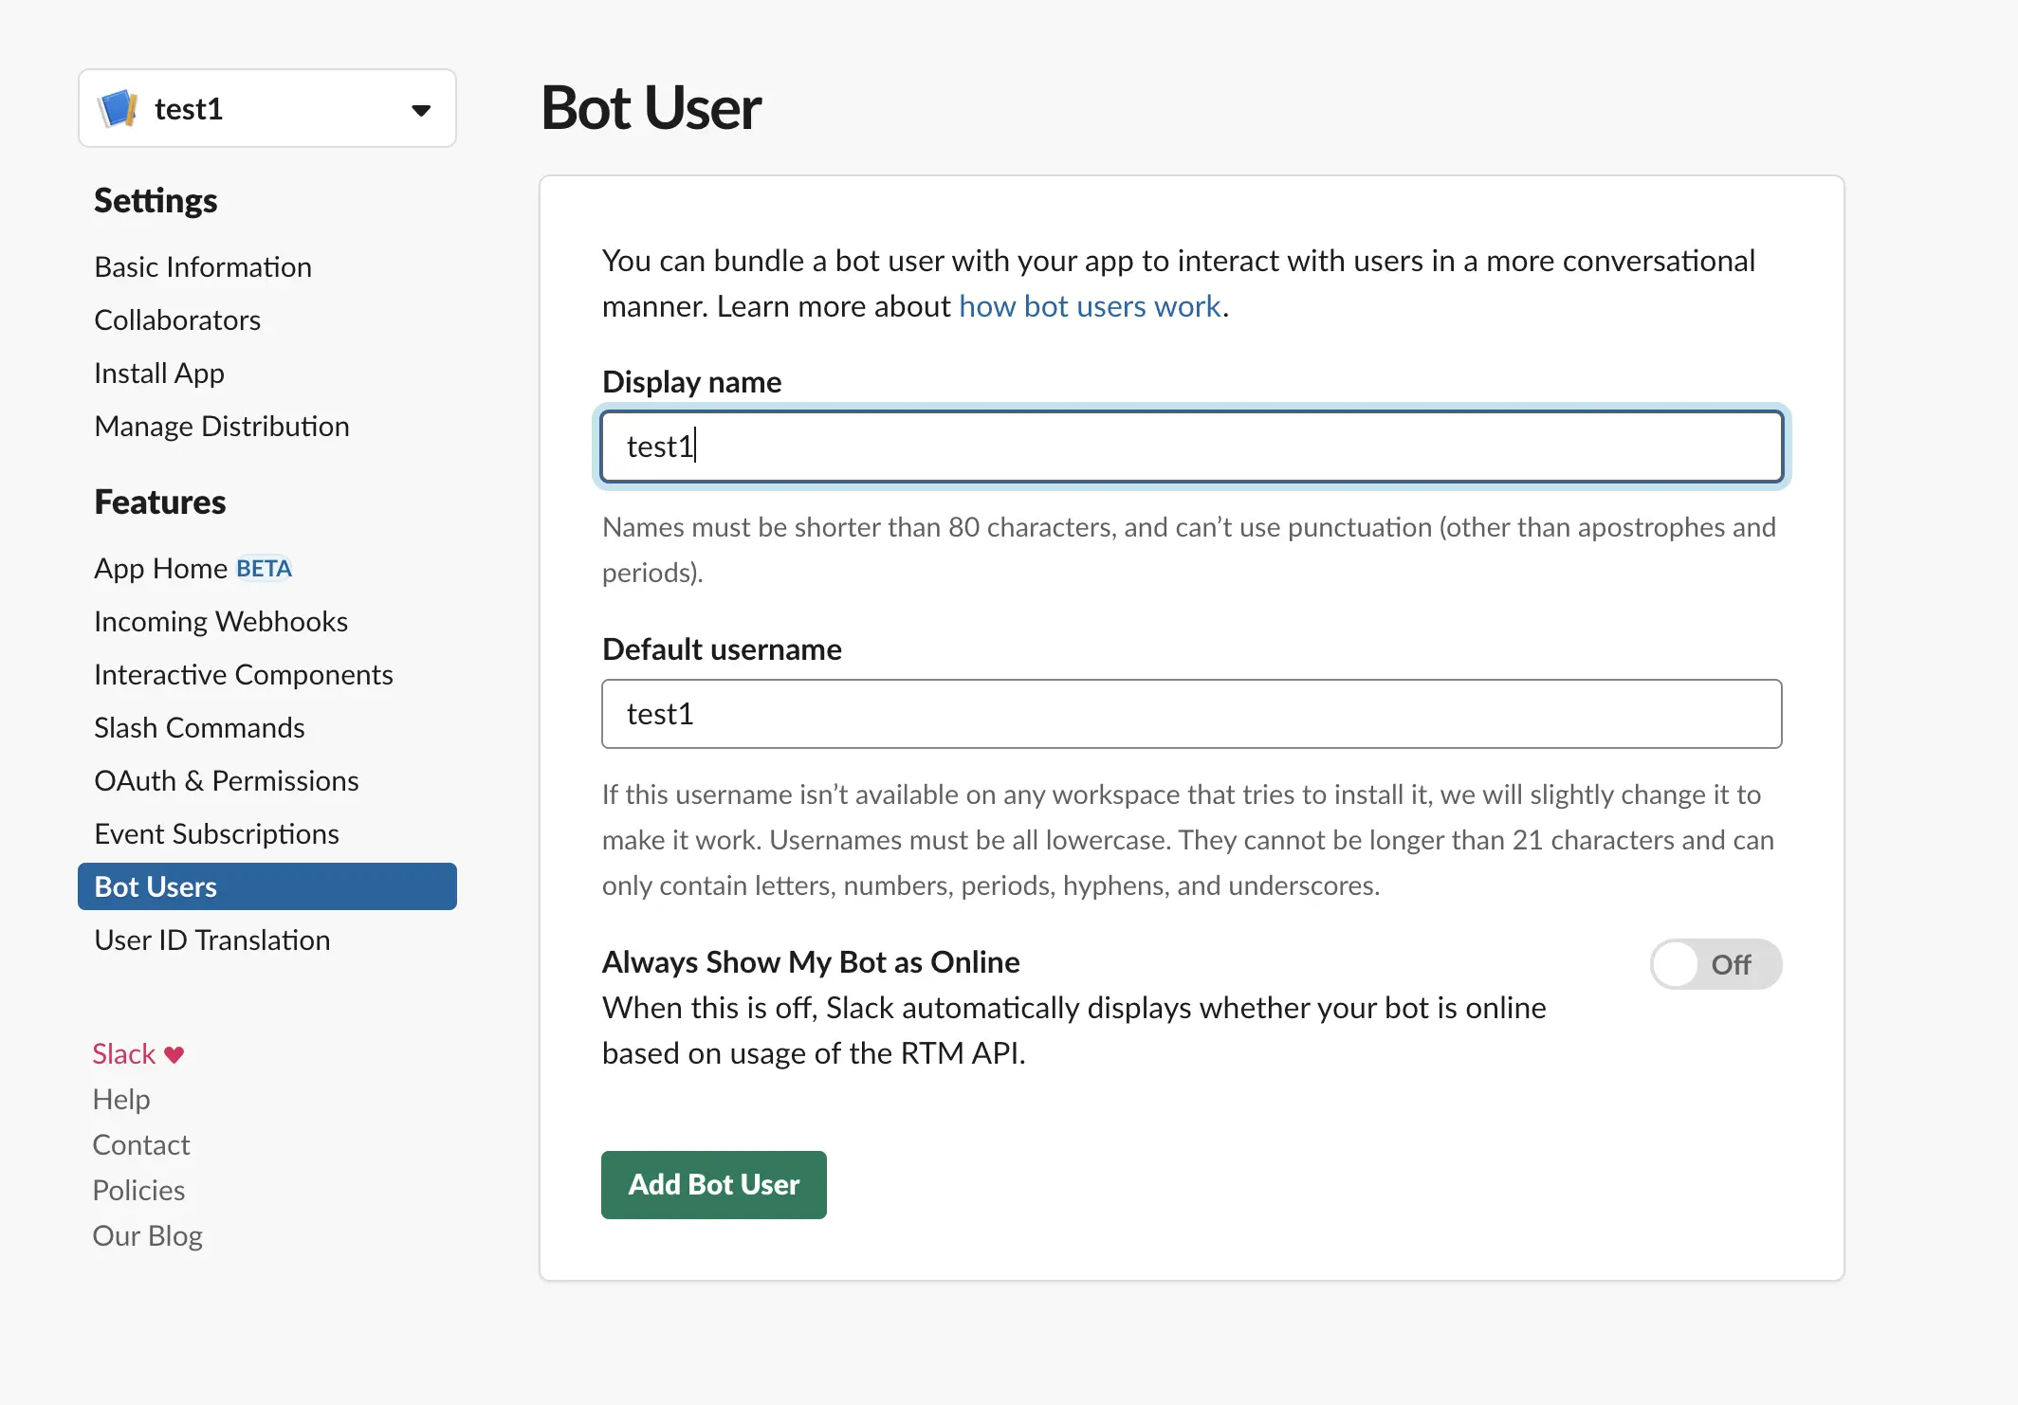Open the Collaborators page
This screenshot has width=2018, height=1405.
click(177, 319)
